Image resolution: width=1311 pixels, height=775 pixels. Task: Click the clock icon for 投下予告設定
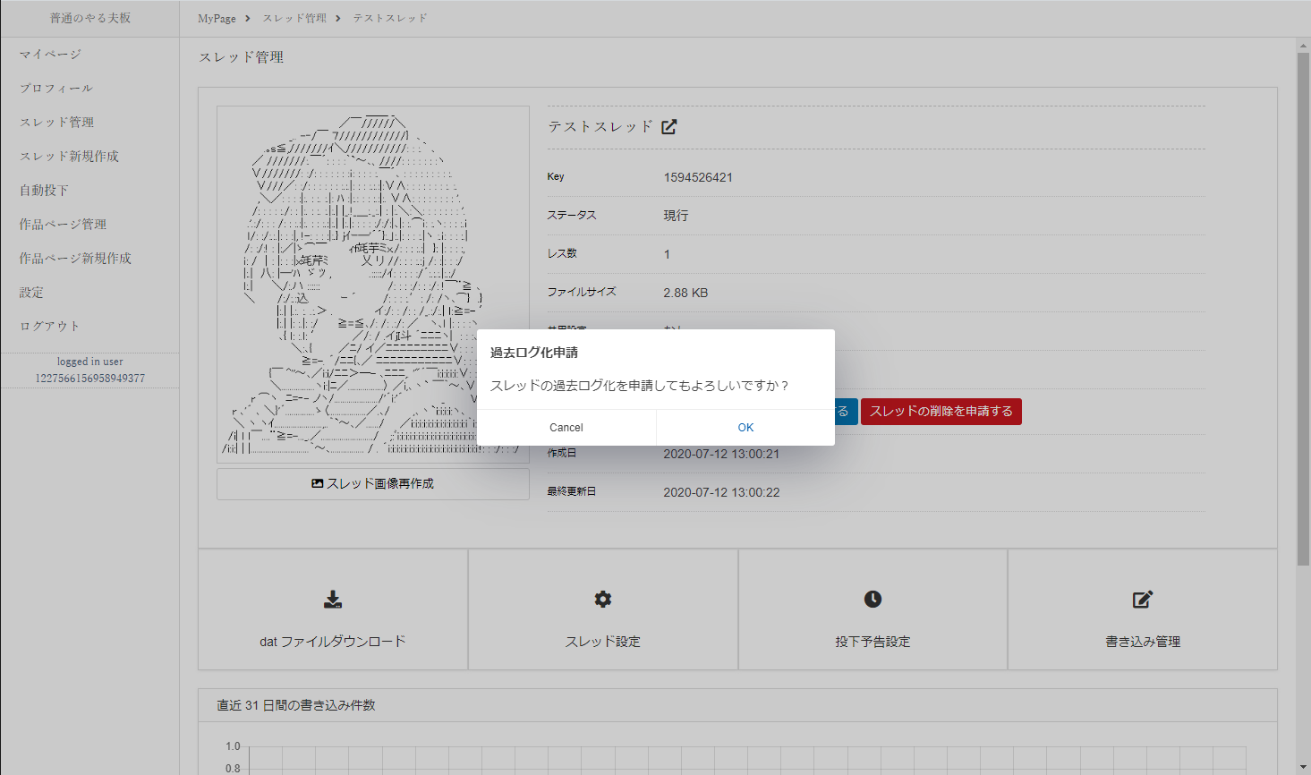pyautogui.click(x=873, y=599)
